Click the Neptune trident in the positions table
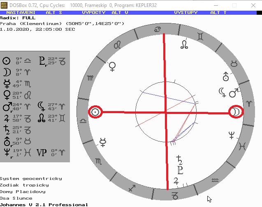The width and height of the screenshot is (262, 207). pyautogui.click(x=7, y=152)
